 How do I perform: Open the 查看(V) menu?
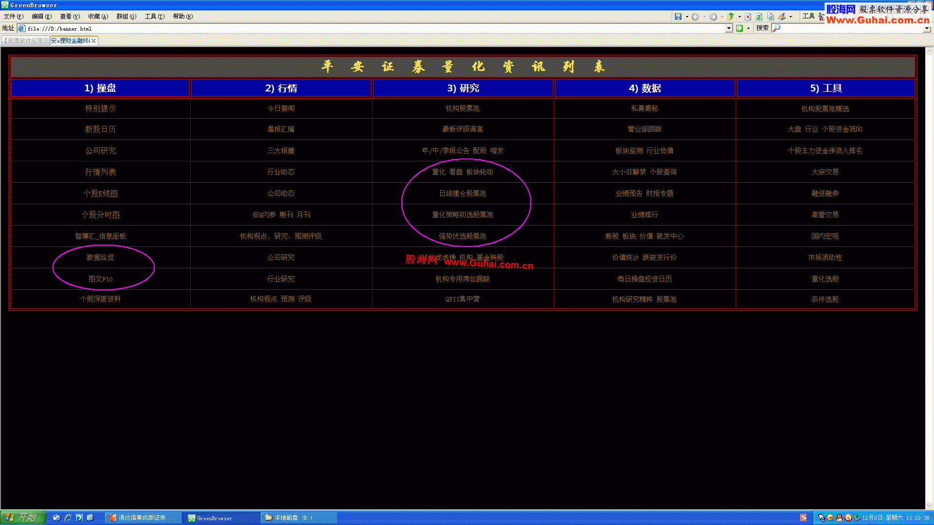[70, 17]
